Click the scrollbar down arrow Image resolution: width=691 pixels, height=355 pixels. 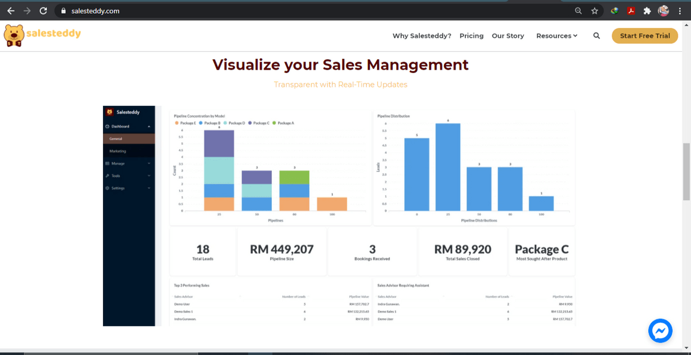[x=686, y=348]
